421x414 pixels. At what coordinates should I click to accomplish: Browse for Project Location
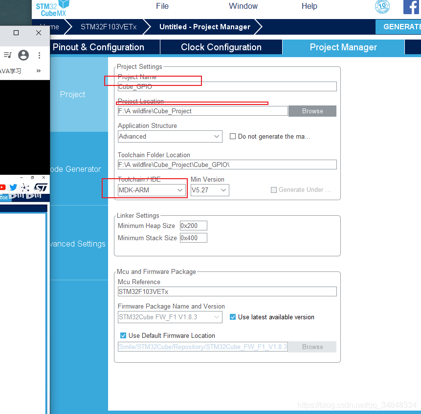[x=312, y=111]
